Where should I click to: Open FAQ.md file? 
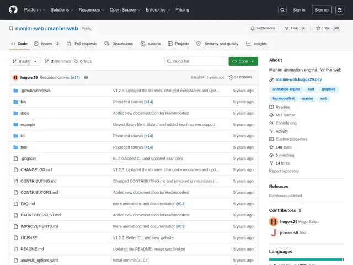pyautogui.click(x=28, y=204)
